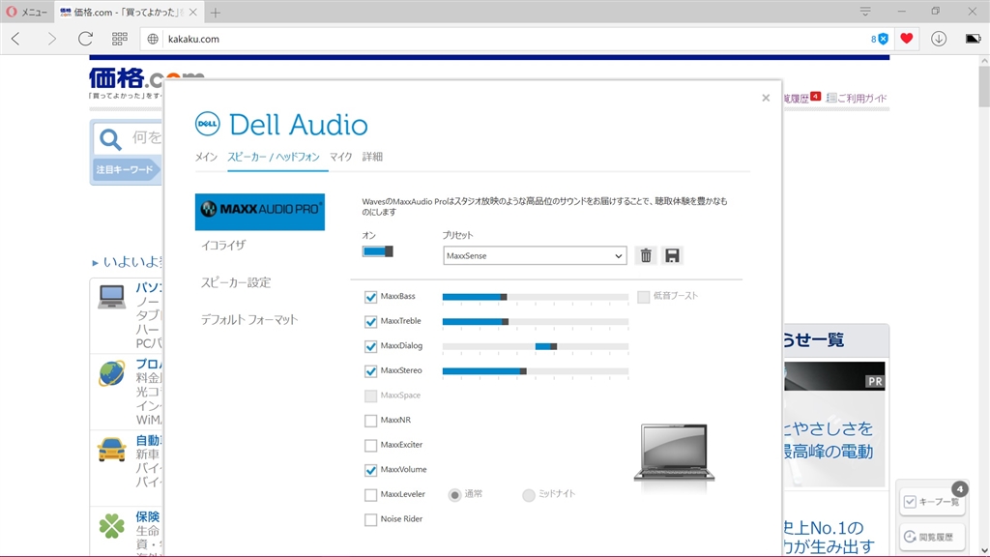
Task: Open the キープ一覧 button
Action: pos(933,502)
